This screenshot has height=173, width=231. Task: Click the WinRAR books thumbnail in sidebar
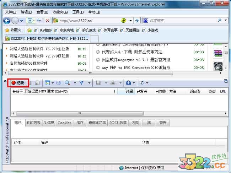[x=218, y=53]
